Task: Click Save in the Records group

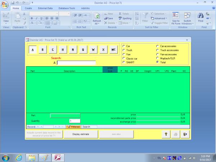Action: pos(108,18)
